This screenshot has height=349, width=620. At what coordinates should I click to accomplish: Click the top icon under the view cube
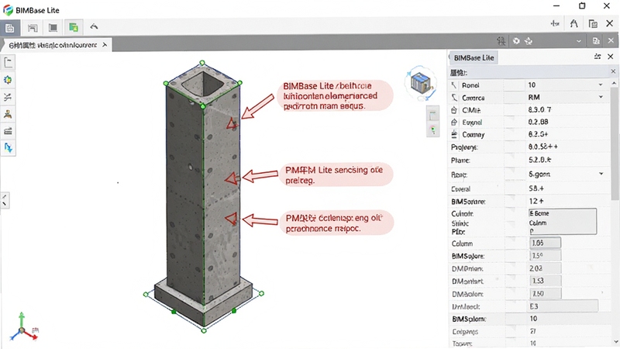[x=433, y=115]
